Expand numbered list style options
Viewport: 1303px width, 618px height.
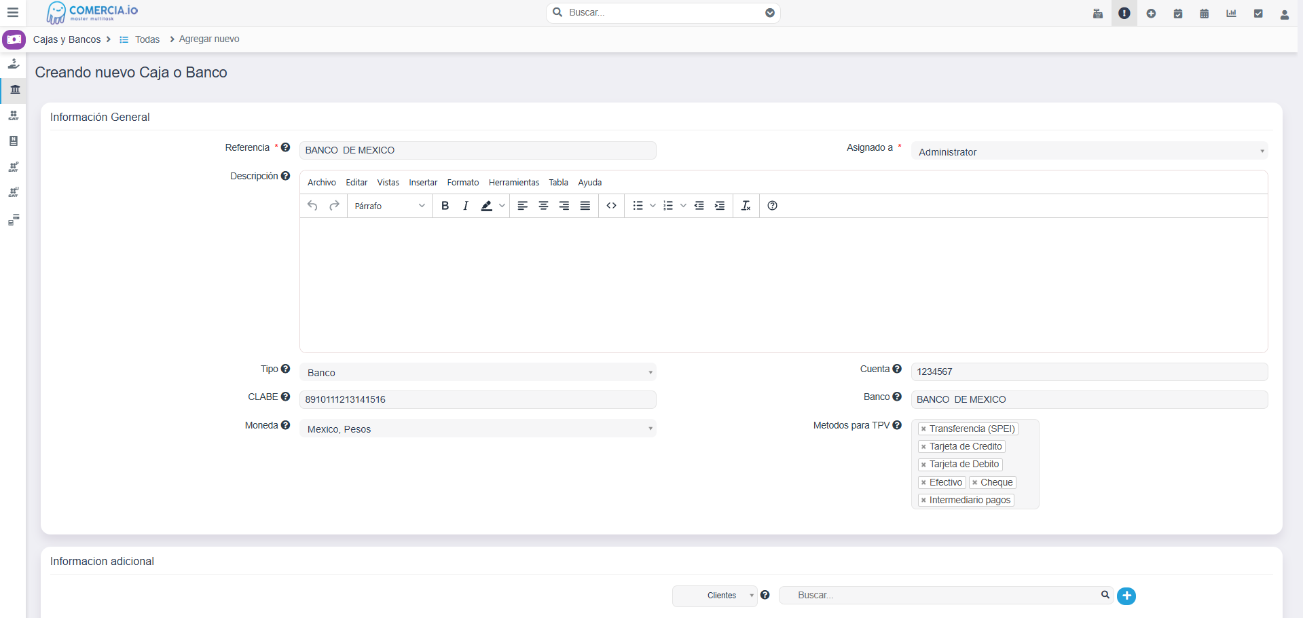683,206
